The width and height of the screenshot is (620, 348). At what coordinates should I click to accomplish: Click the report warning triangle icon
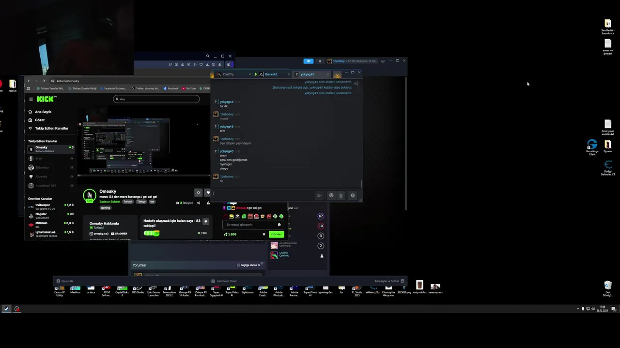coord(208,203)
